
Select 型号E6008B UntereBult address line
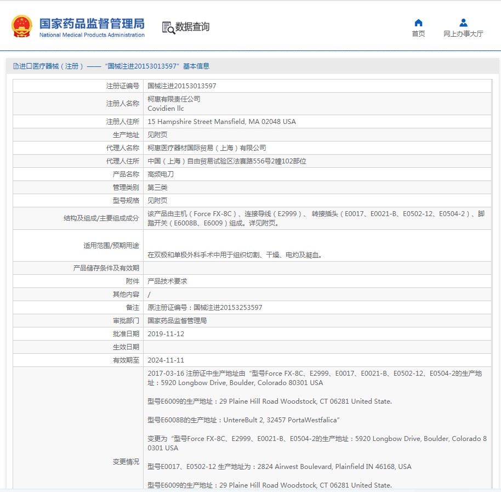243,420
